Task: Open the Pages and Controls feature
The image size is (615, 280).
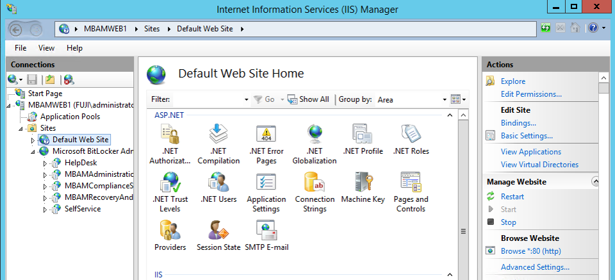Action: [411, 192]
